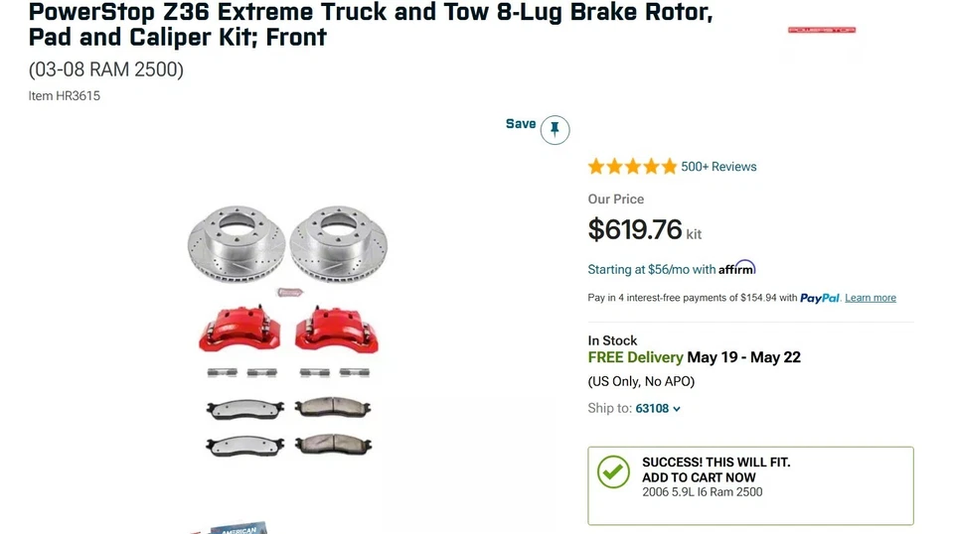The height and width of the screenshot is (534, 954).
Task: Open the 500+ Reviews link
Action: coord(718,167)
